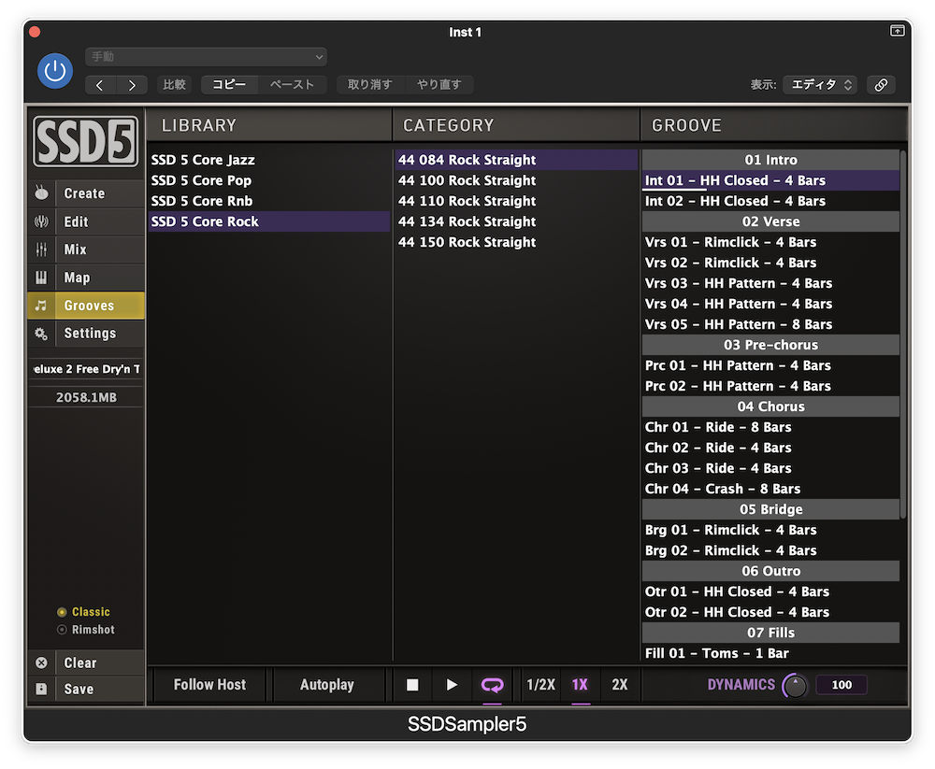Click the やり直す redo button

click(x=439, y=85)
